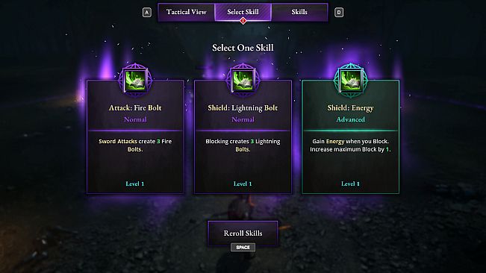486x273 pixels.
Task: Click the Fire Bolt card description text
Action: (135, 145)
